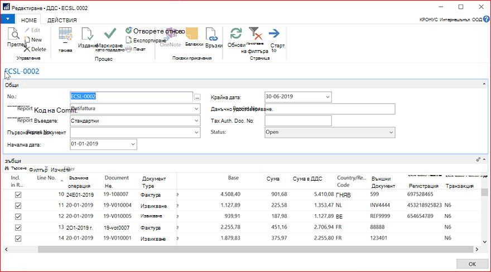Click the ECSL-0002 page title
Screen dimensions: 491x272
point(22,71)
